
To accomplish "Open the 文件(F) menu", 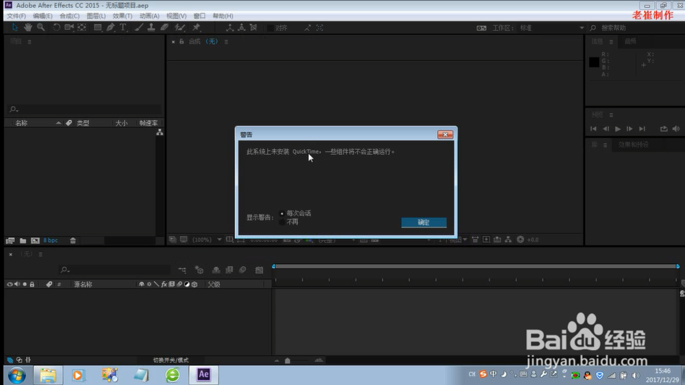I will tap(16, 16).
